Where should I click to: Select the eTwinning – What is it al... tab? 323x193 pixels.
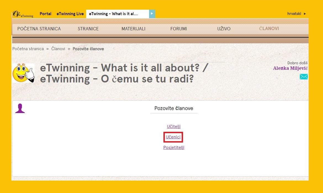[117, 14]
